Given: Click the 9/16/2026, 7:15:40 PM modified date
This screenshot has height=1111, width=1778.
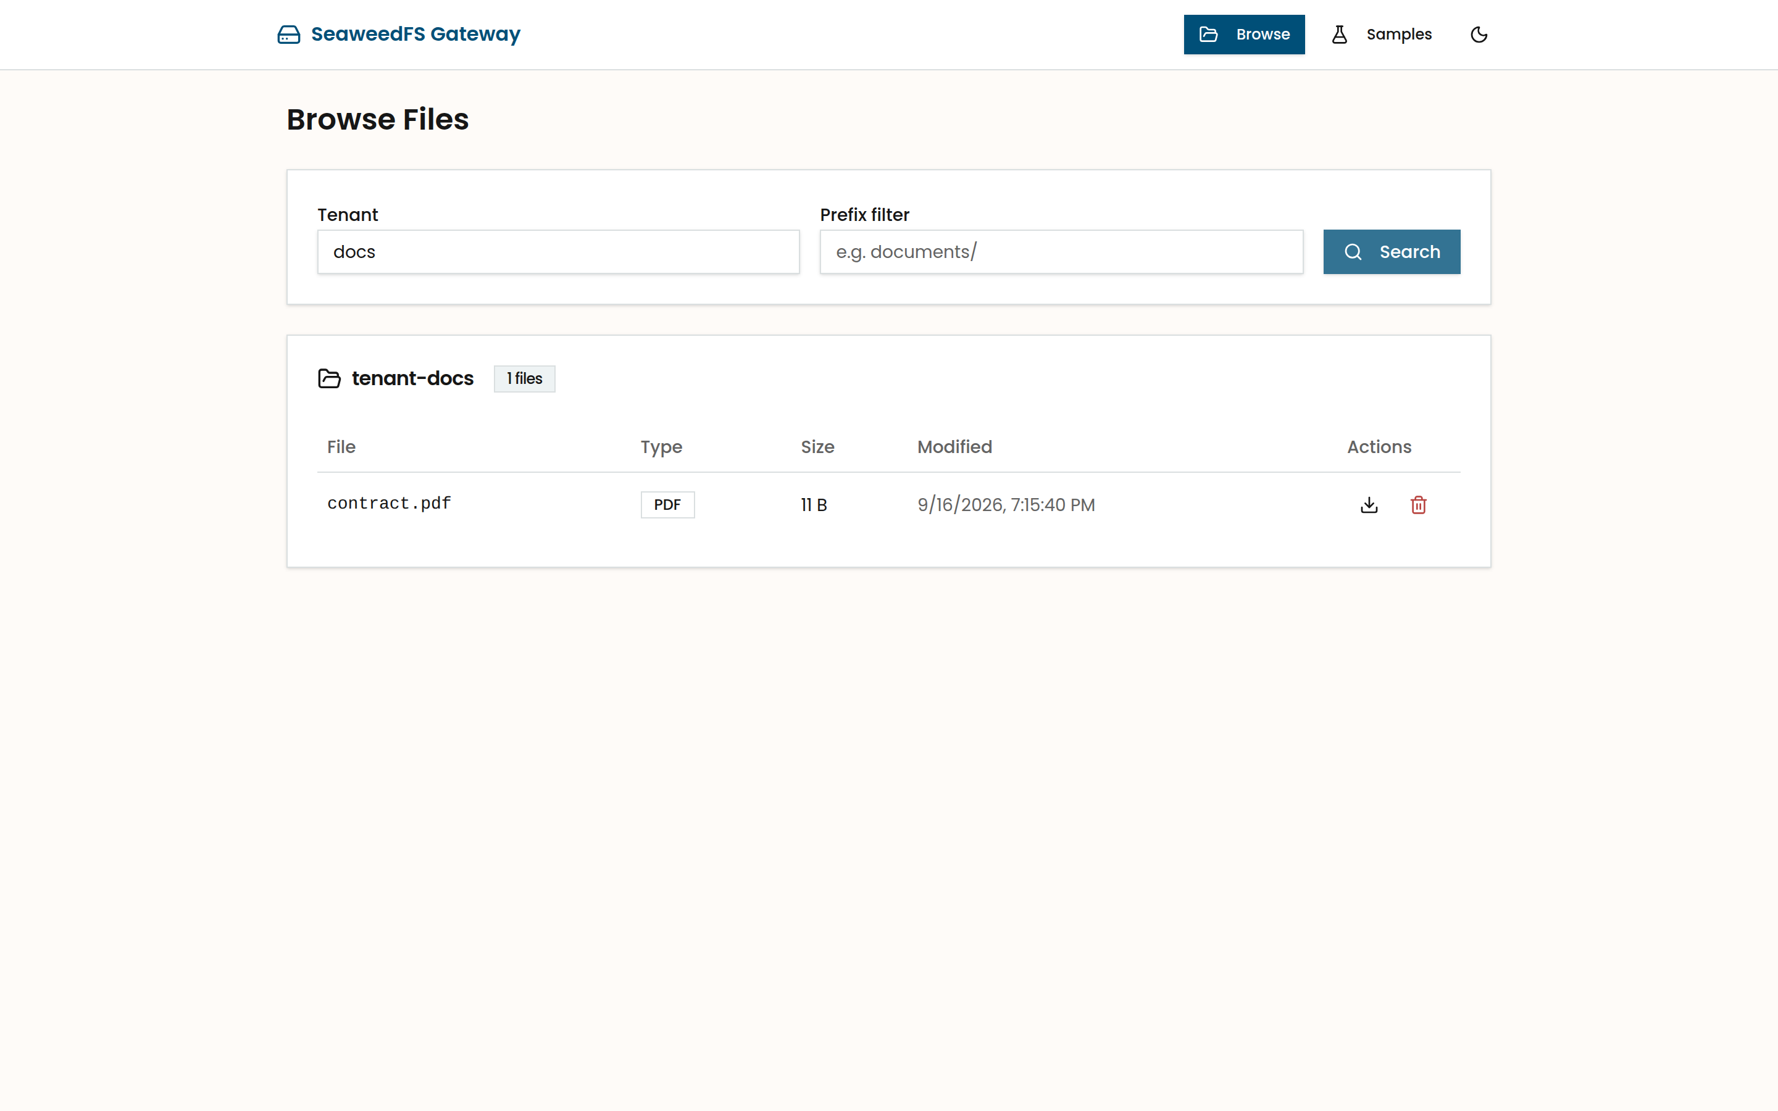Looking at the screenshot, I should point(1006,505).
